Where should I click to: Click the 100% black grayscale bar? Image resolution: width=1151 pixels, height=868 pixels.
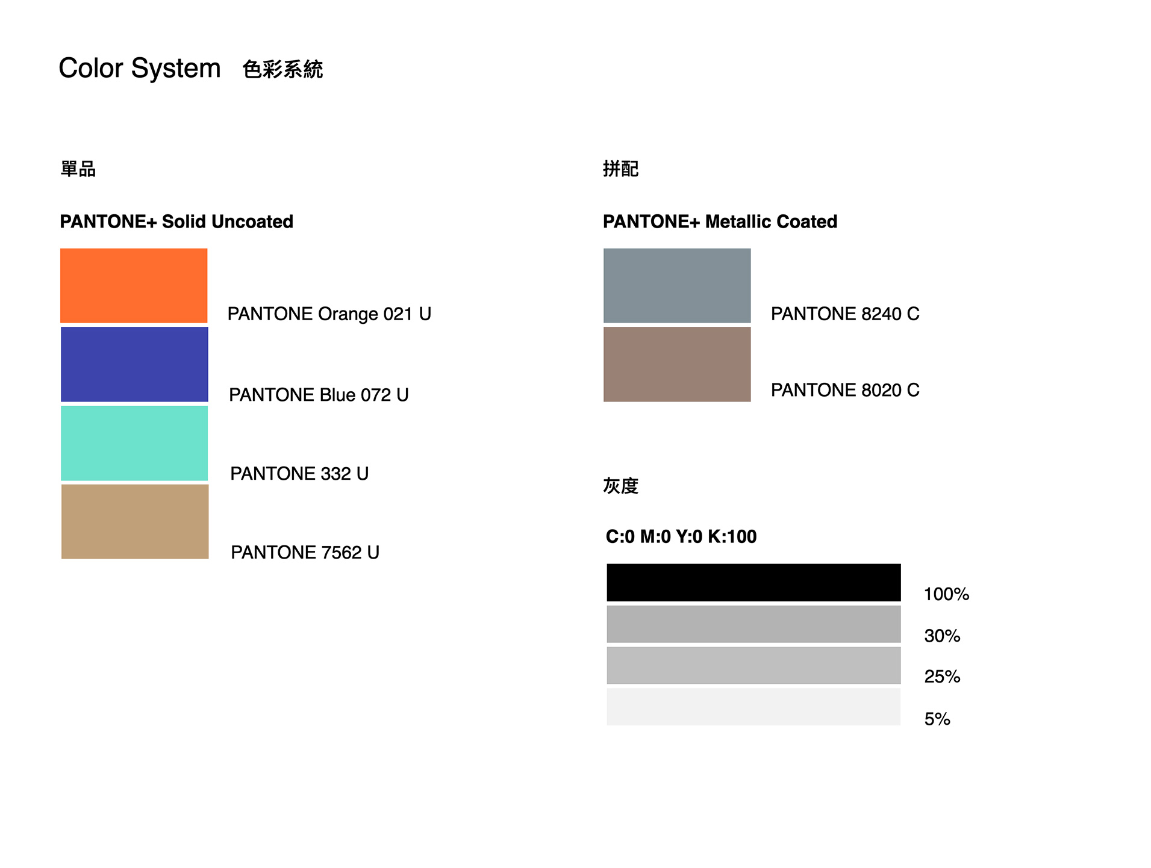[x=753, y=582]
